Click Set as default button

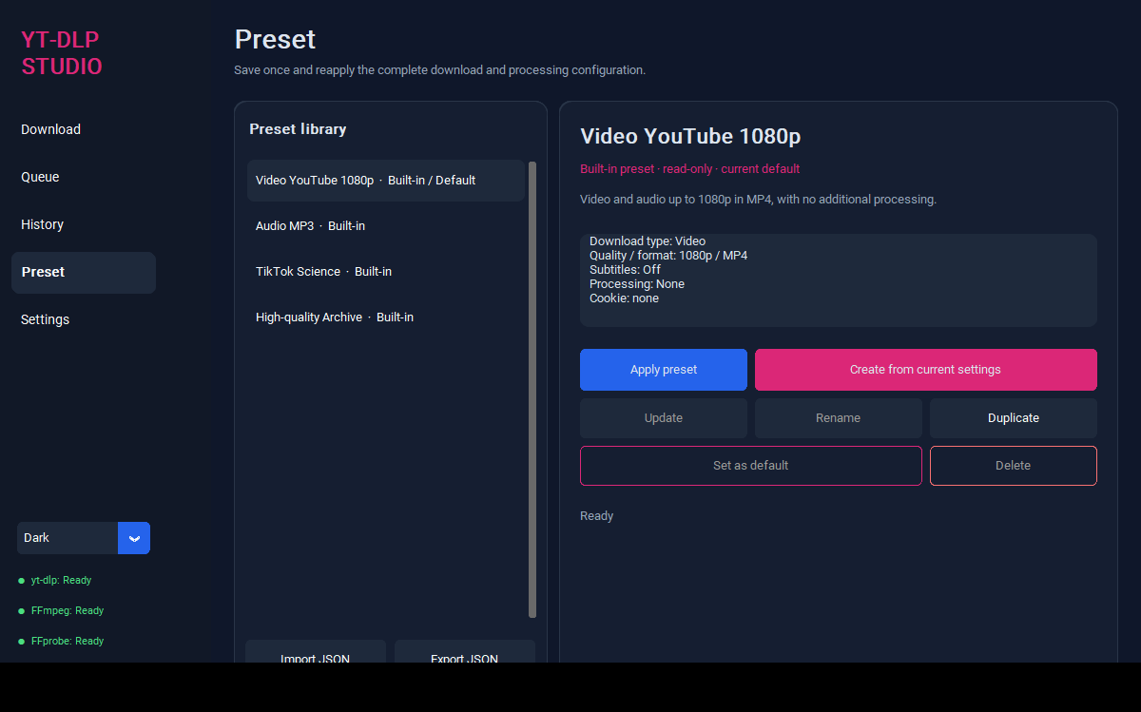point(751,466)
